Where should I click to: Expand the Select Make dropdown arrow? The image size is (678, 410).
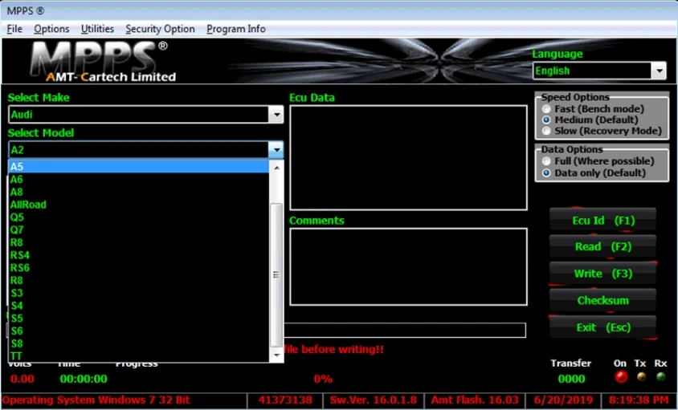click(276, 115)
